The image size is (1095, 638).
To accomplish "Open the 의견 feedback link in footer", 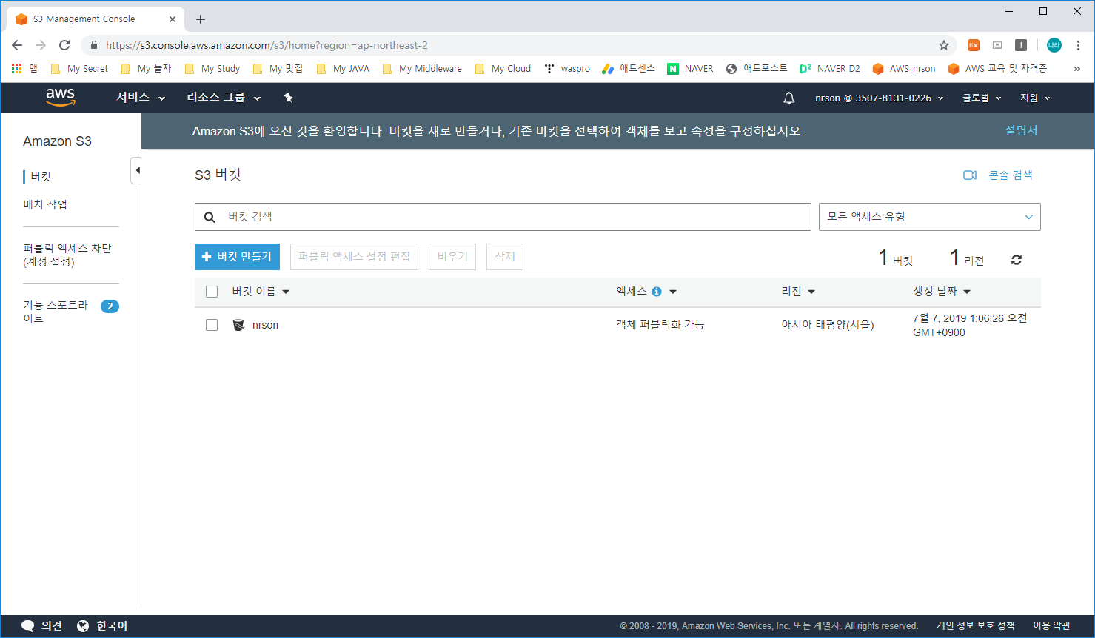I will pos(42,626).
